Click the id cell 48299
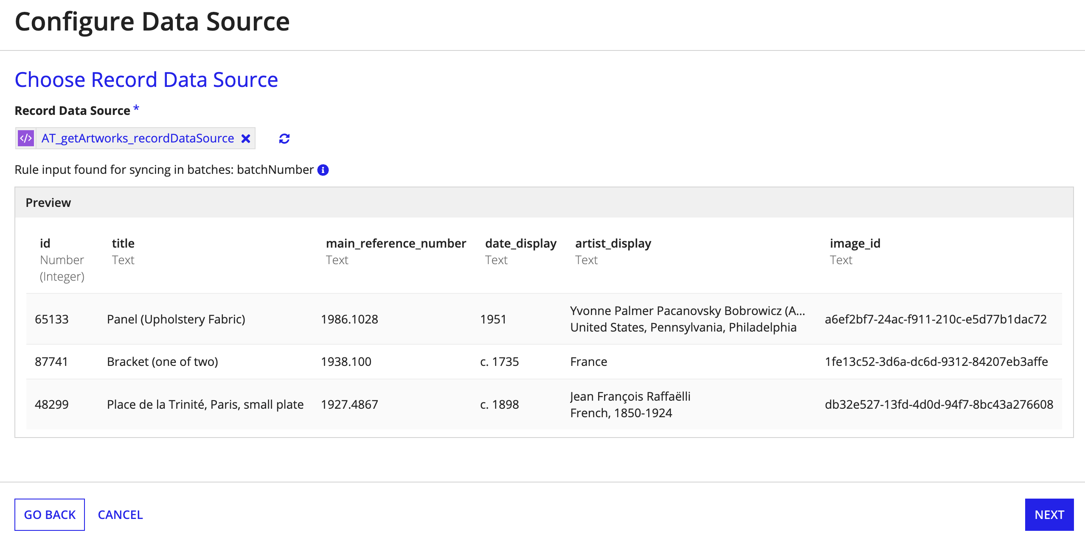Image resolution: width=1085 pixels, height=541 pixels. (52, 404)
